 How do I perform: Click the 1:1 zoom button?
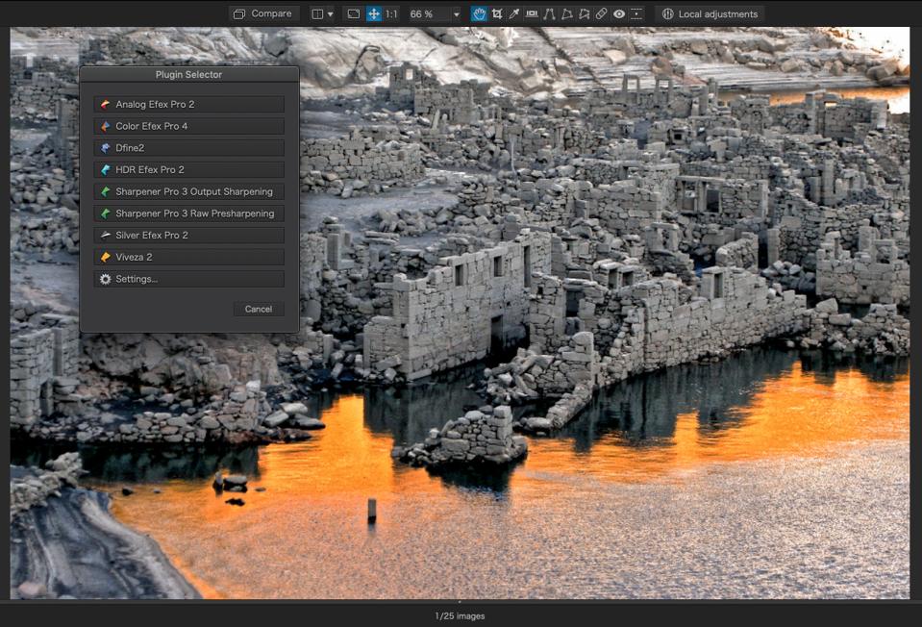click(391, 14)
